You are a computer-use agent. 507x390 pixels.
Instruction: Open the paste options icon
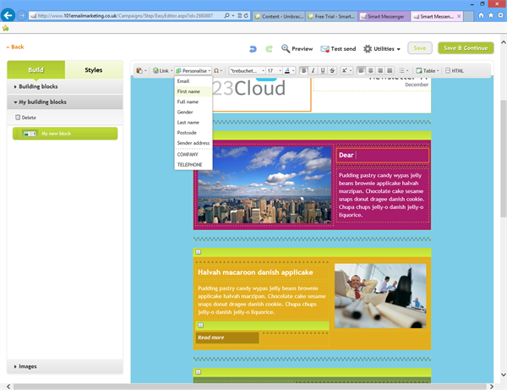pyautogui.click(x=141, y=70)
